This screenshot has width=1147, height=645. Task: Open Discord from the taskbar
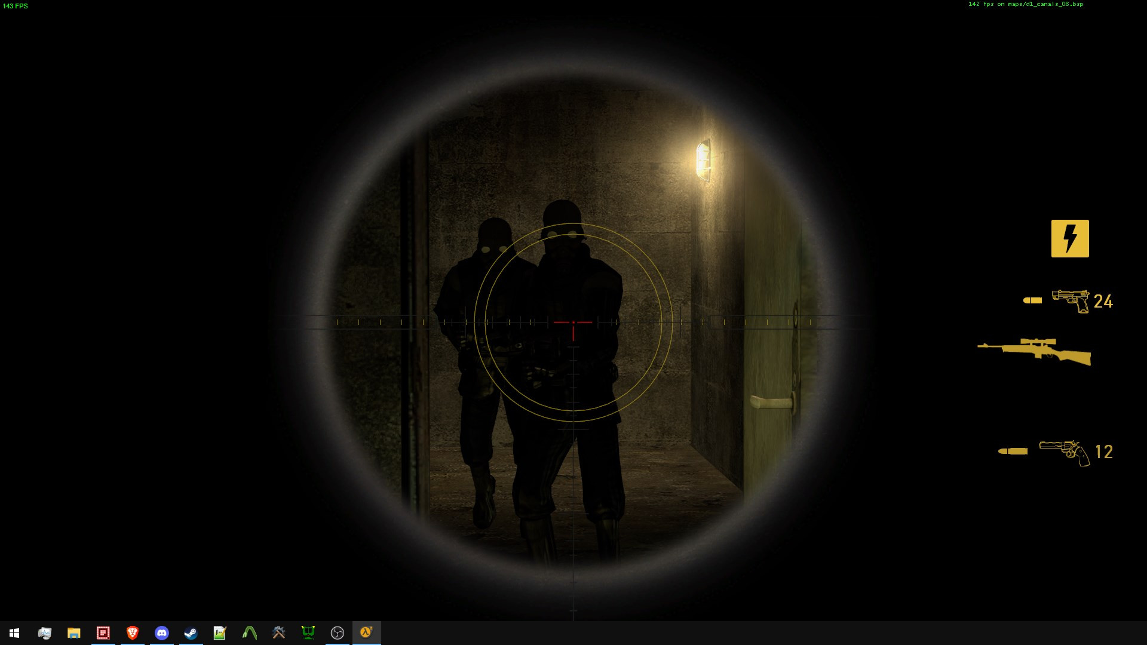coord(161,633)
